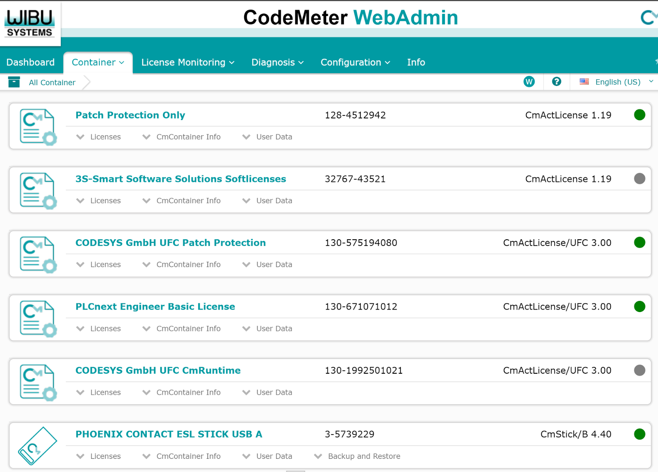
Task: Click the round W WebAdmin icon
Action: click(x=529, y=82)
